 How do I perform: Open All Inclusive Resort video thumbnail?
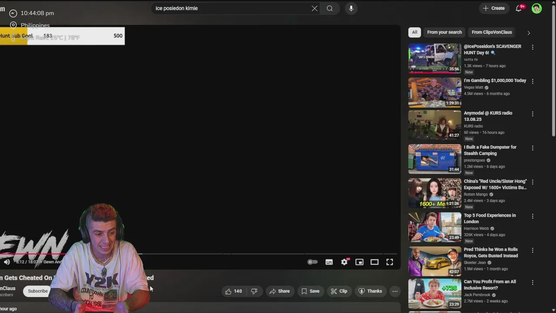point(435,293)
